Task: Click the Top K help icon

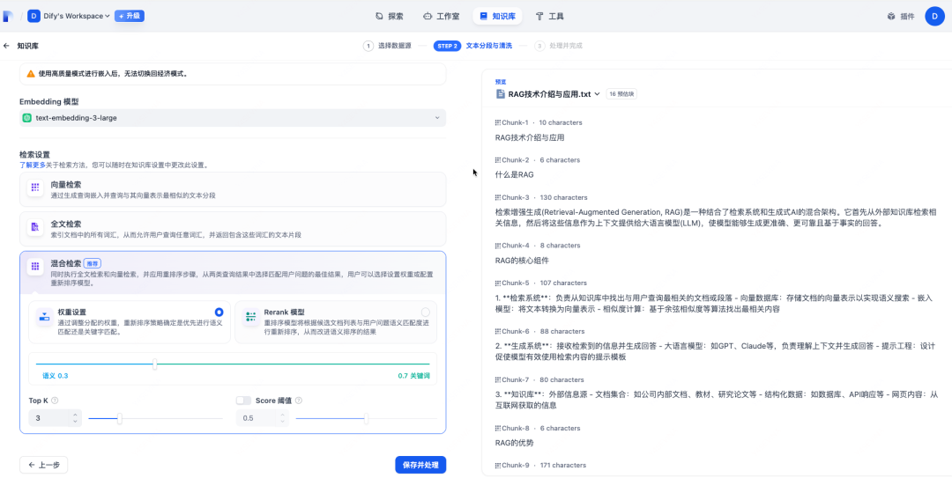Action: tap(56, 401)
